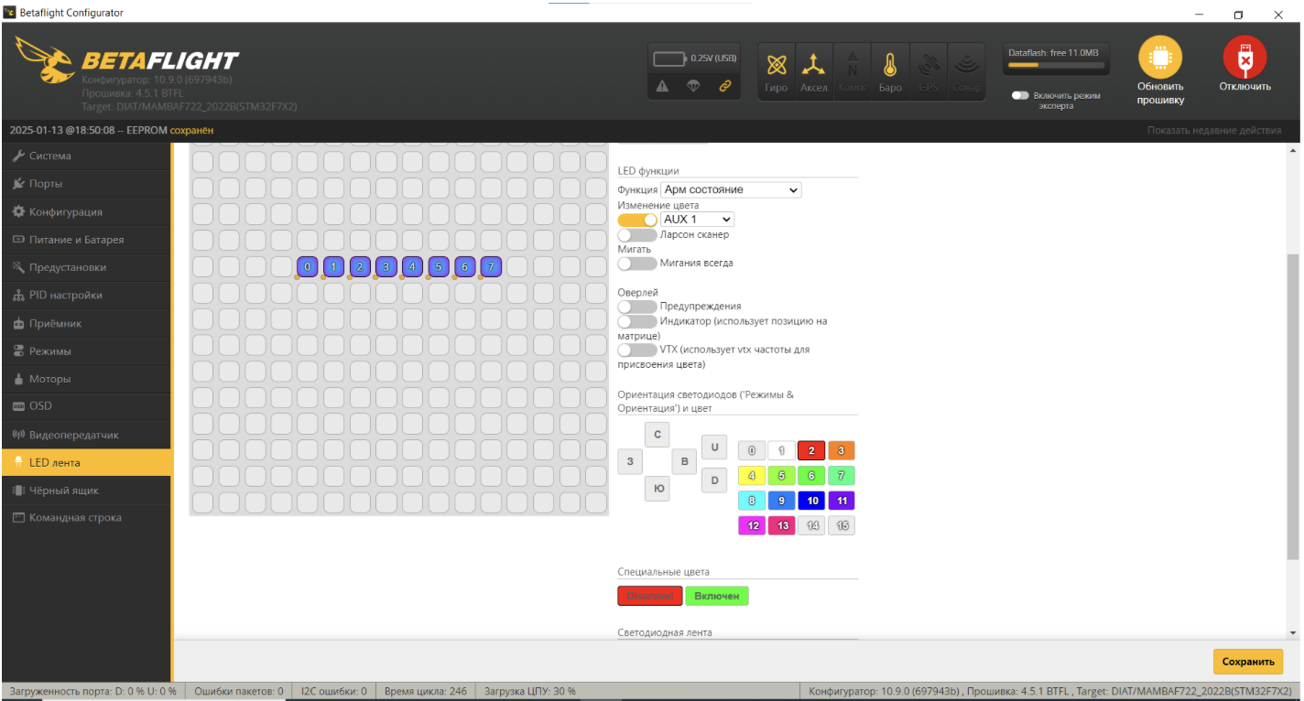
Task: Open the AUX 1 channel dropdown
Action: tap(697, 220)
